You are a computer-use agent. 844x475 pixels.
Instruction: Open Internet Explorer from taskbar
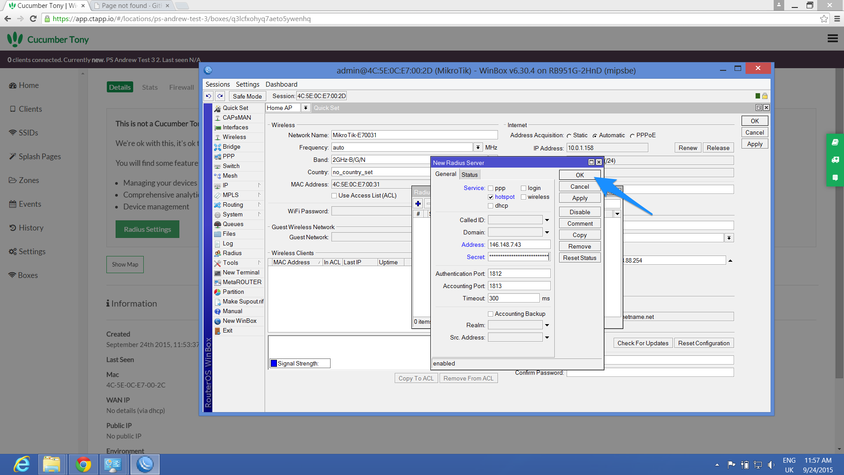[x=22, y=464]
